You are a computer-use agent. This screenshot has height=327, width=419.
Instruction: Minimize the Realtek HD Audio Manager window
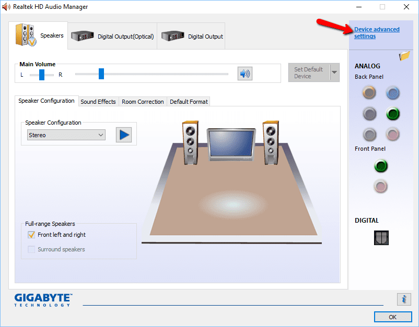(x=359, y=7)
